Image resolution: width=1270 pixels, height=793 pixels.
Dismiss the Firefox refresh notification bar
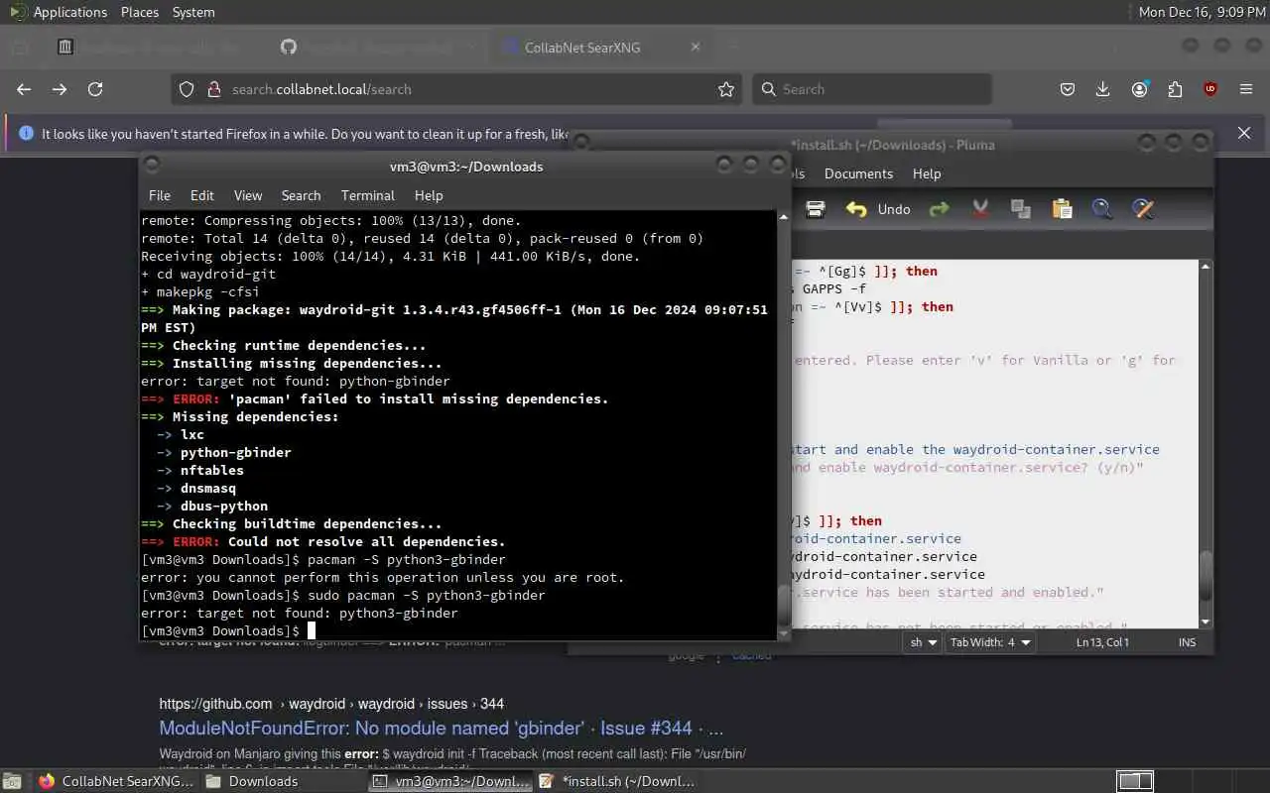click(x=1244, y=133)
